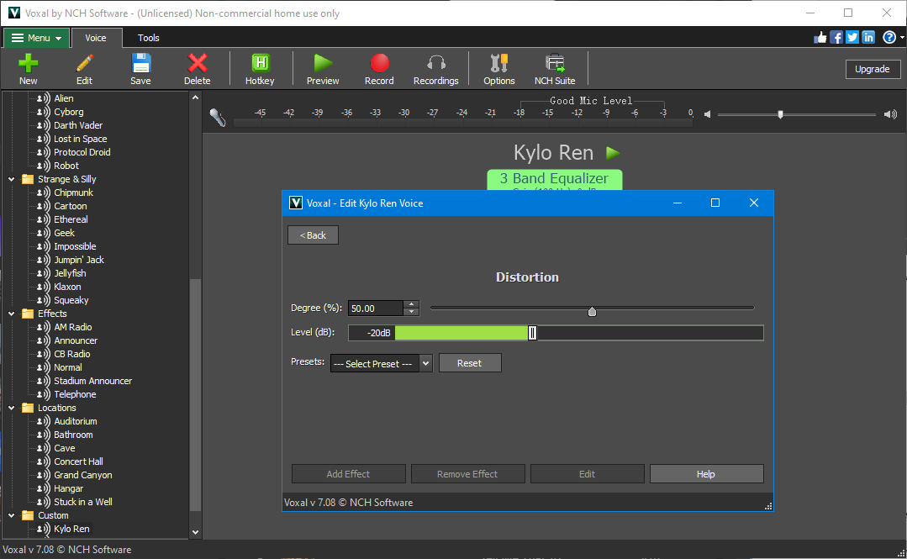Open the help question mark icon
907x559 pixels.
pos(889,38)
